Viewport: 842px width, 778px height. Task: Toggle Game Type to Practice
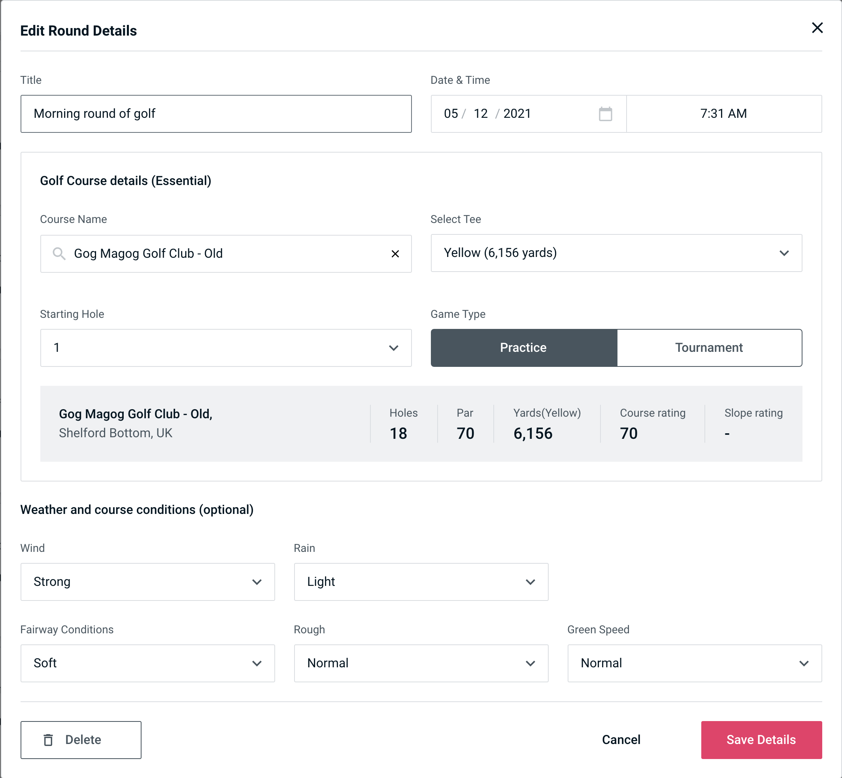[x=523, y=347]
